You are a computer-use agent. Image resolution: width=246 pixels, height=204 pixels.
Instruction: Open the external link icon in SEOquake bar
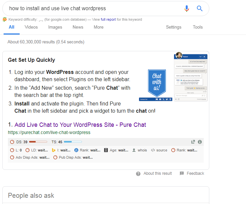pos(193,142)
